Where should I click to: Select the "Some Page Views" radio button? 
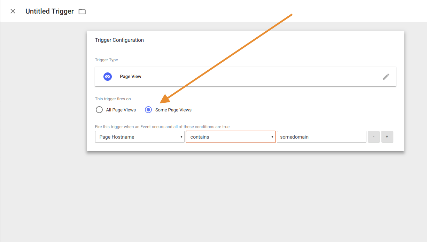tap(148, 110)
